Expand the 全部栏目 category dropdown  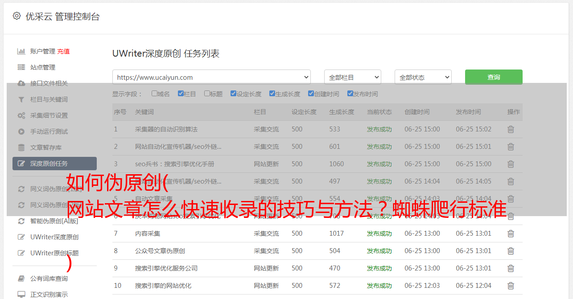tap(352, 77)
